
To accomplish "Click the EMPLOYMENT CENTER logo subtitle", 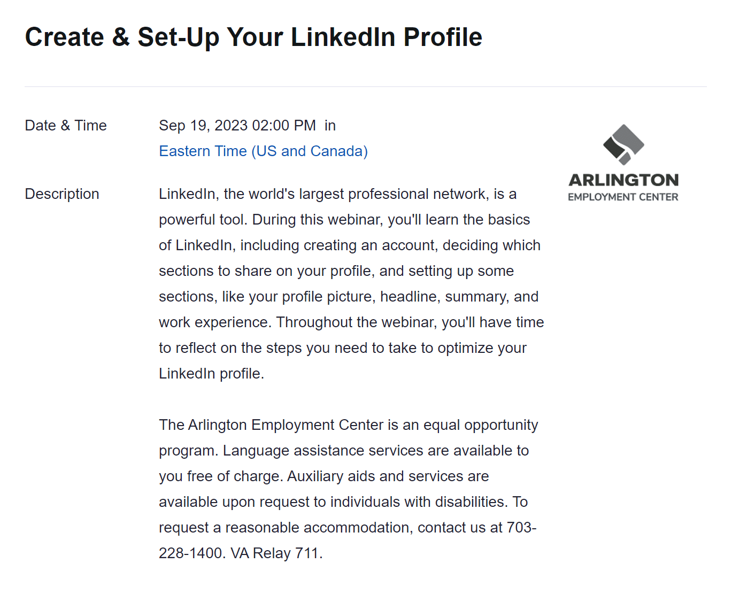I will pyautogui.click(x=623, y=197).
